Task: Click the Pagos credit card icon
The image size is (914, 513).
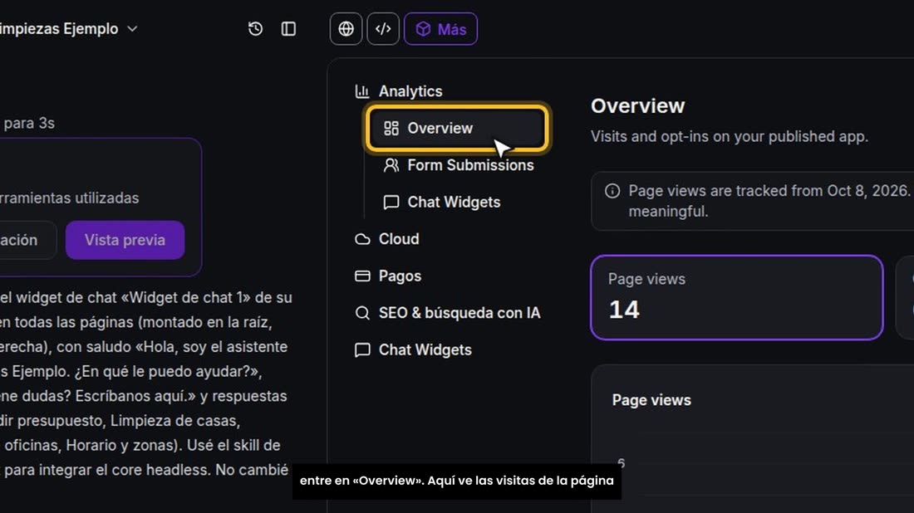Action: [x=362, y=276]
